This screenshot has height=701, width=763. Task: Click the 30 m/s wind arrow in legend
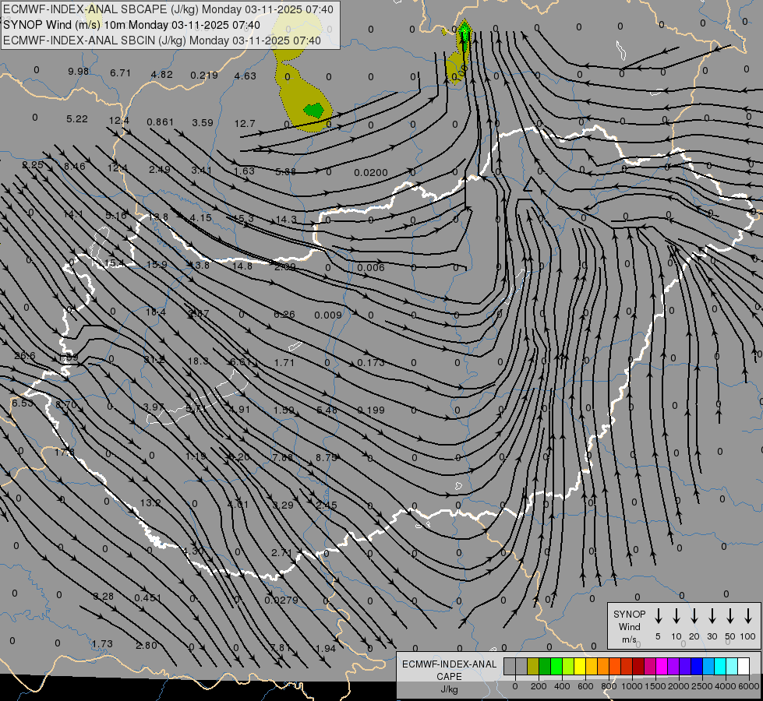pyautogui.click(x=712, y=616)
